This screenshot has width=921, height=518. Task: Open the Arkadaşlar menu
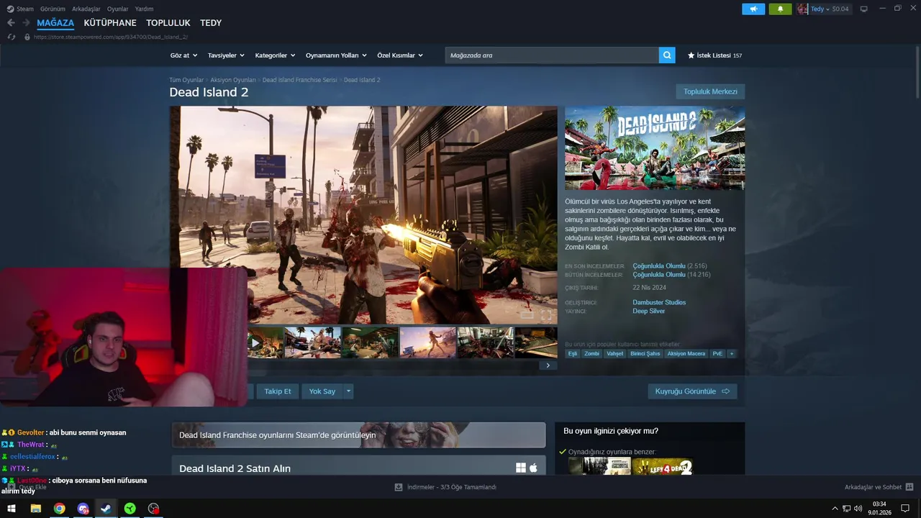[86, 9]
